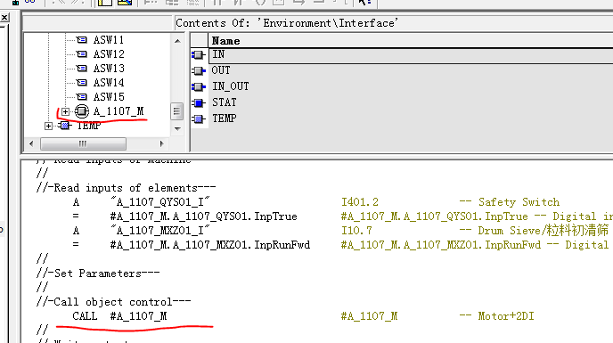Image resolution: width=613 pixels, height=343 pixels.
Task: Click the A_1107_M block instance icon
Action: [x=82, y=111]
